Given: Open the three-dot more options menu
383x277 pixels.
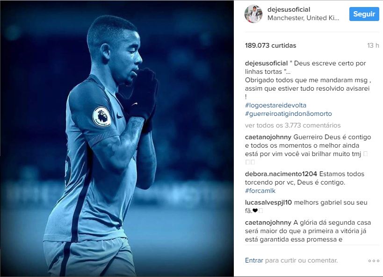Looking at the screenshot, I should click(374, 261).
